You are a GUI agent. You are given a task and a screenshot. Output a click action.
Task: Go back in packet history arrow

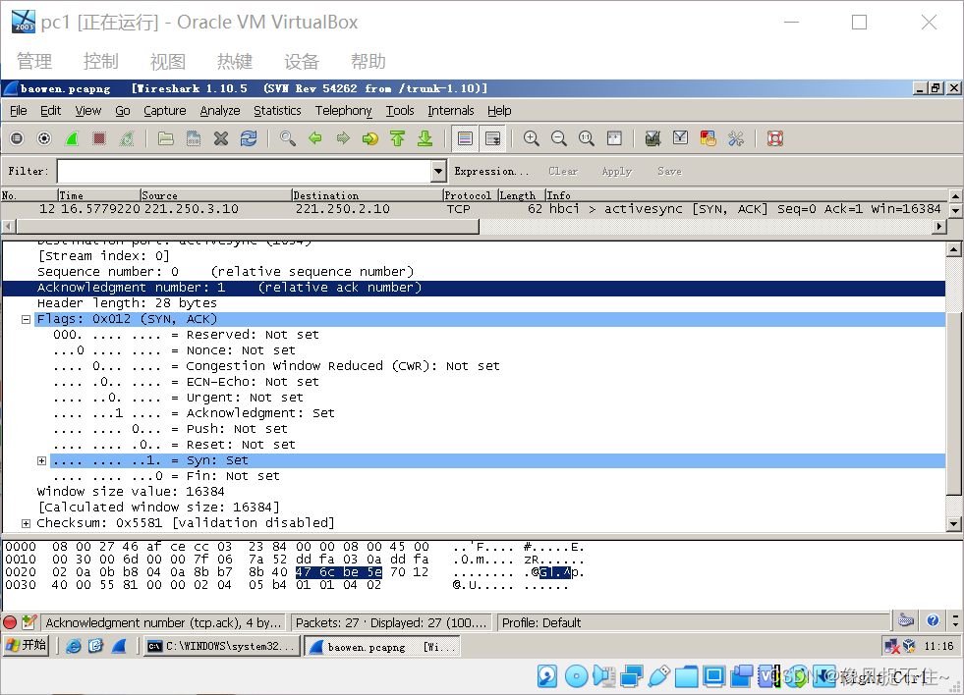tap(314, 138)
